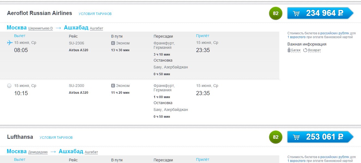Click the Прилёт column header in Aeroflot block
The image size is (361, 163).
click(203, 36)
